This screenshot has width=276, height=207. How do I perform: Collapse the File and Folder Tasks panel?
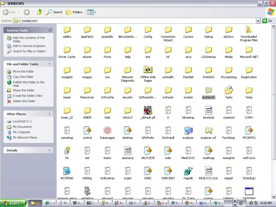(50, 64)
